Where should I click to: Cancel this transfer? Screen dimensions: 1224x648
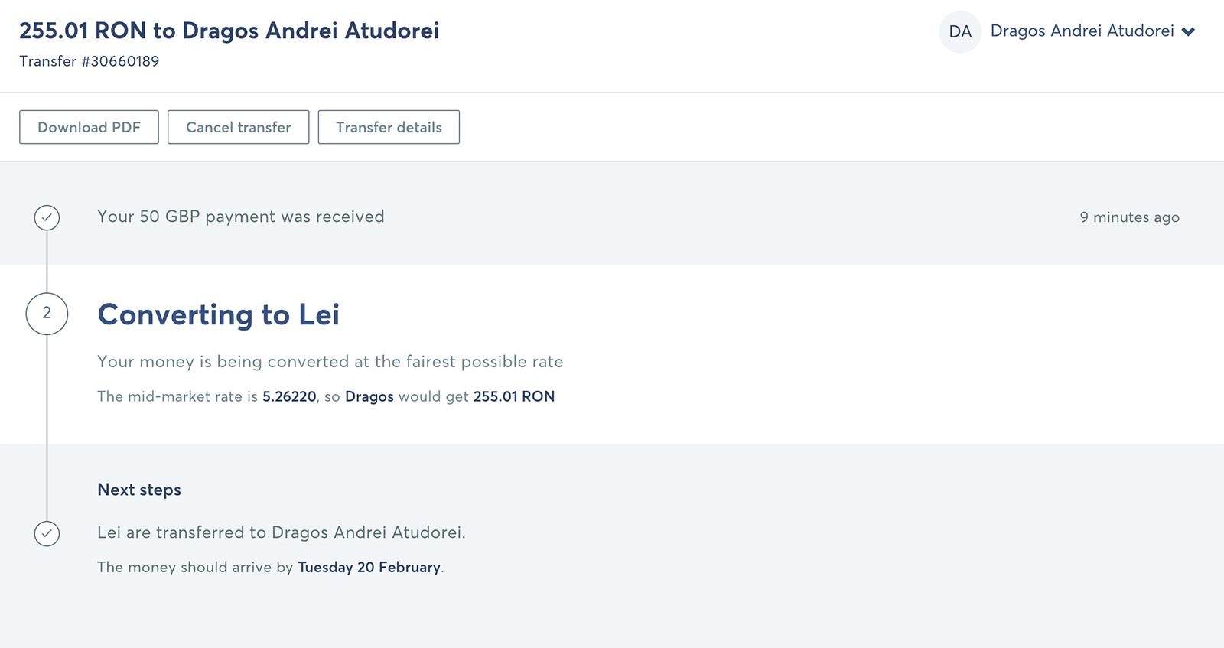coord(238,127)
